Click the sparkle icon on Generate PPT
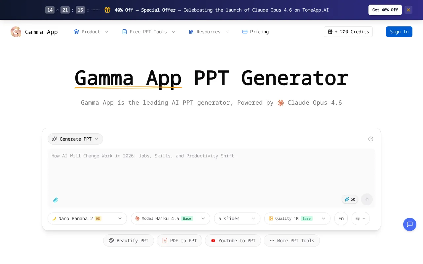Image resolution: width=423 pixels, height=264 pixels. [x=55, y=139]
